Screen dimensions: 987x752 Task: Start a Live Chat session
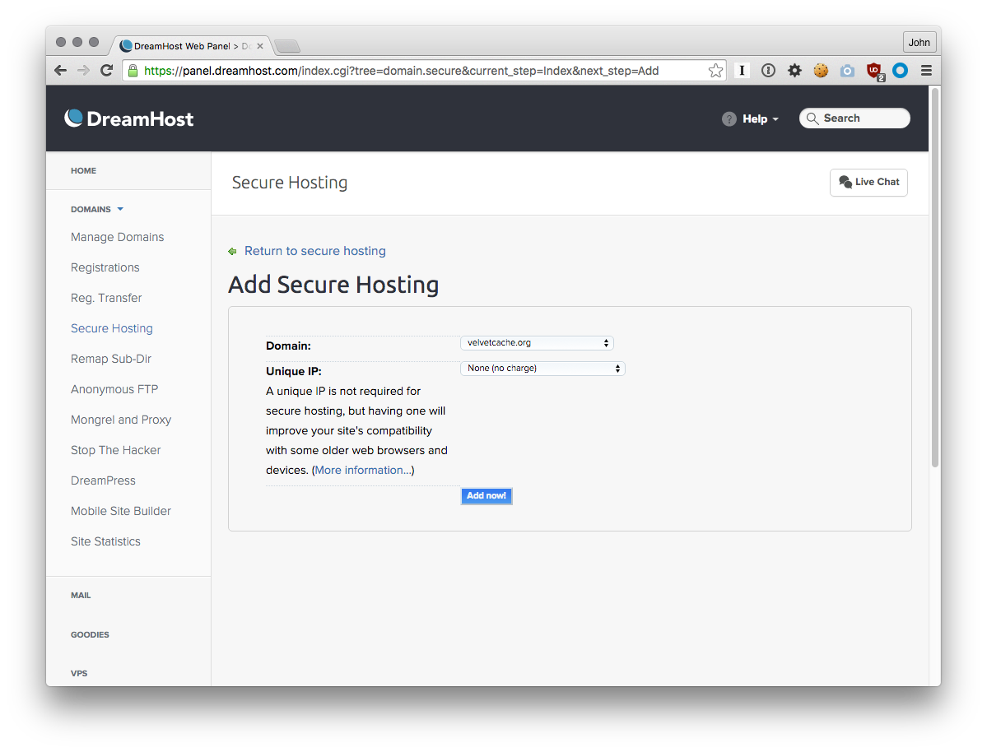(868, 183)
